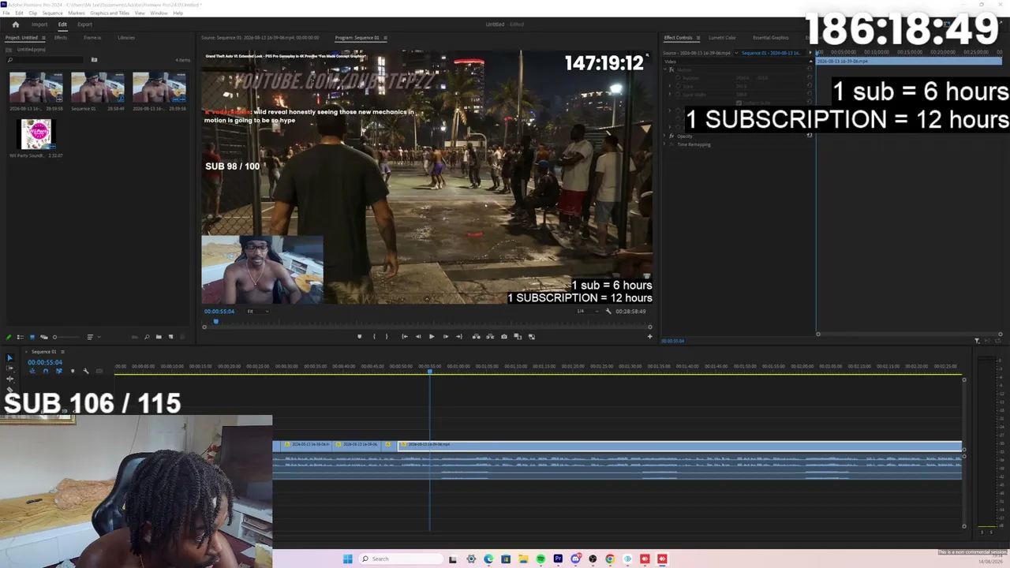Screen dimensions: 1010x568
Task: Open File Explorer from the taskbar
Action: [523, 559]
